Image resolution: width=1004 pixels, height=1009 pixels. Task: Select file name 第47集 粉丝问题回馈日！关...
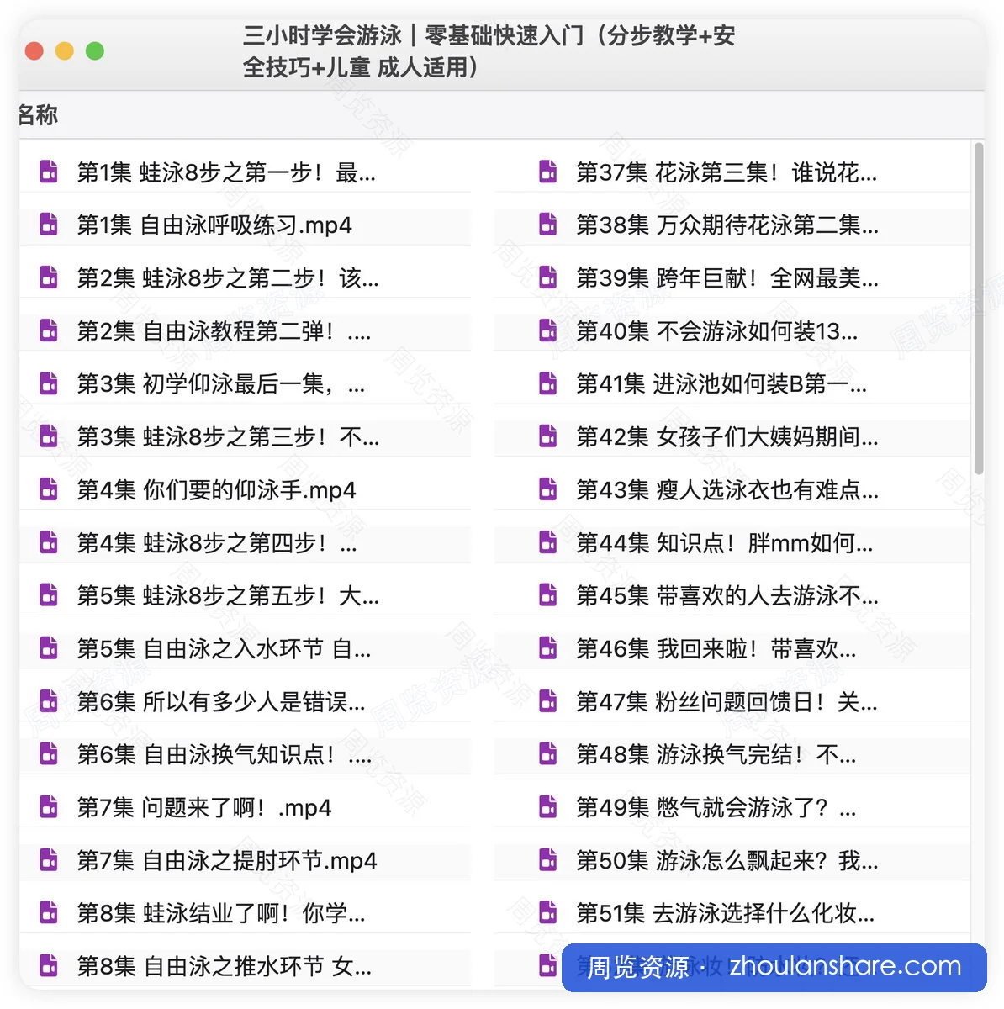727,701
